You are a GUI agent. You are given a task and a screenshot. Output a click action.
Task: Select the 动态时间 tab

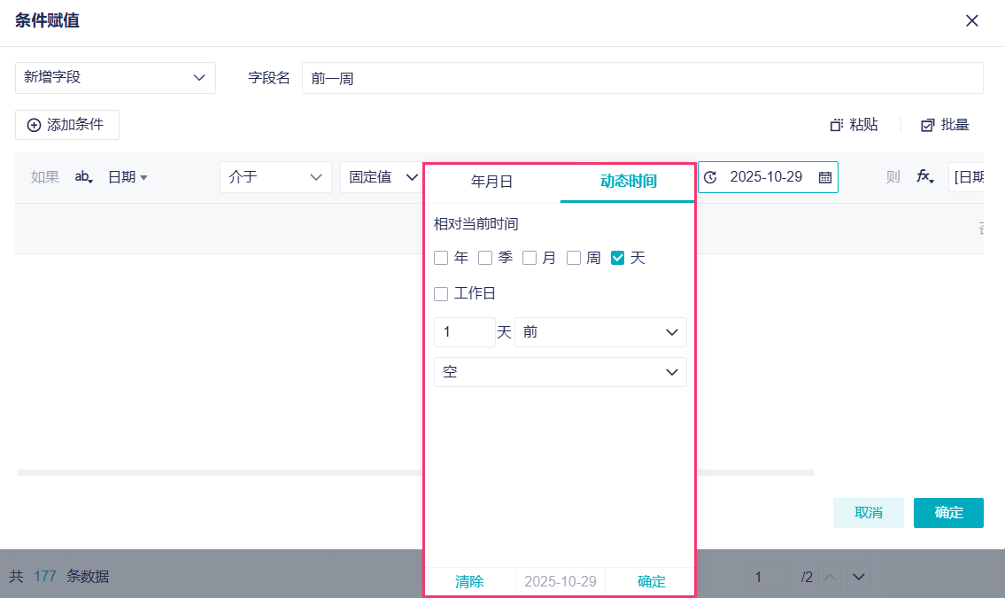[628, 182]
